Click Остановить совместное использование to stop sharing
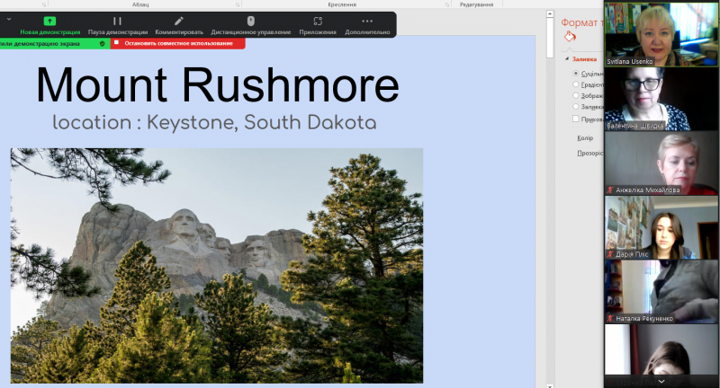This screenshot has width=720, height=388. [178, 43]
